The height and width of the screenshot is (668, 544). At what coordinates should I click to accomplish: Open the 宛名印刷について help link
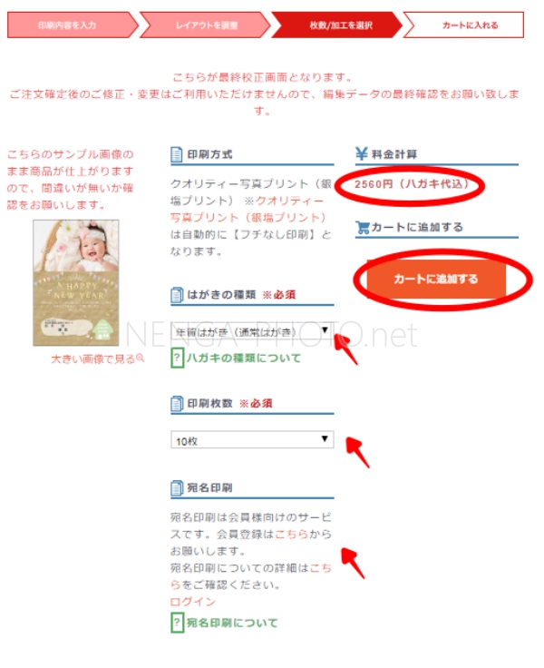point(232,623)
